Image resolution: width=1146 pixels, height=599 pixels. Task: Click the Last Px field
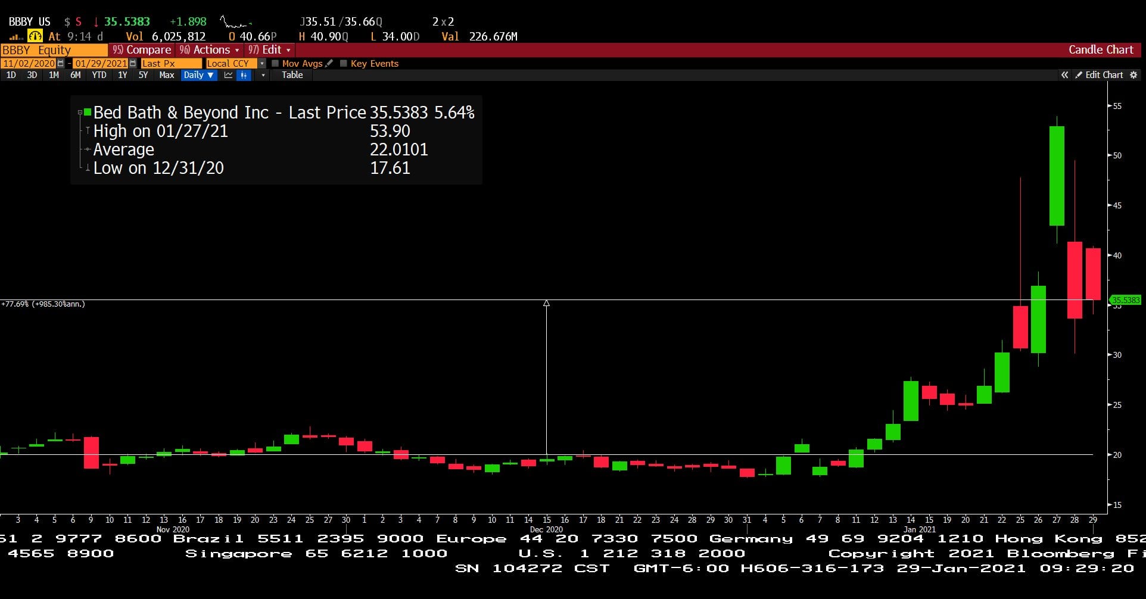(x=171, y=63)
